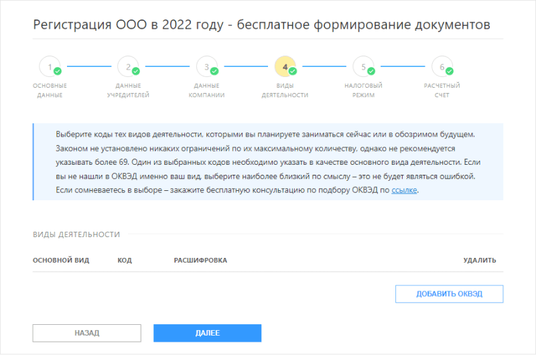Click the Основные данные step label
The height and width of the screenshot is (355, 536).
coord(50,90)
